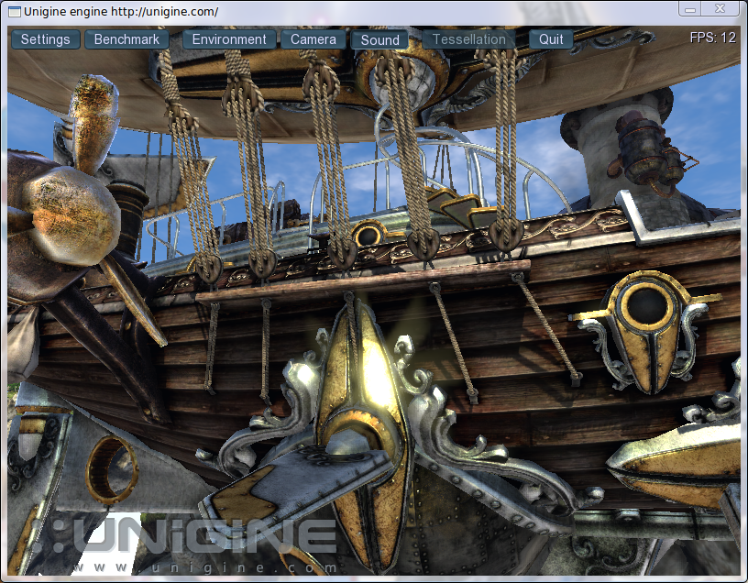Viewport: 748px width, 583px height.
Task: Click the FPS: 12 counter
Action: point(712,38)
